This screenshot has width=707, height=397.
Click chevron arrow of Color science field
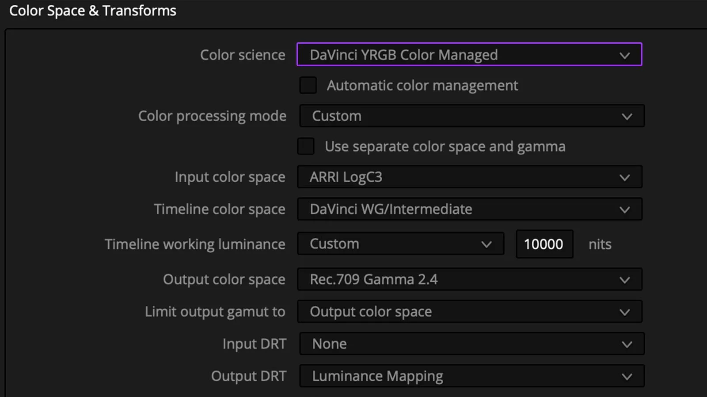pyautogui.click(x=624, y=56)
